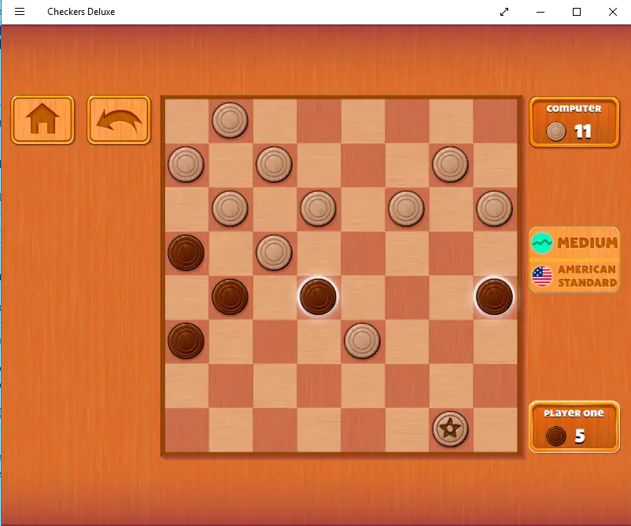This screenshot has width=631, height=526.
Task: Pick the lone light piece in the top row
Action: click(x=230, y=120)
